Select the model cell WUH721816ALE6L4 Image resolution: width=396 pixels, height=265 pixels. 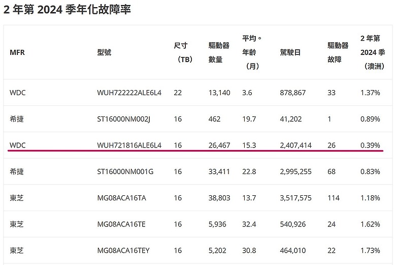[x=129, y=145]
